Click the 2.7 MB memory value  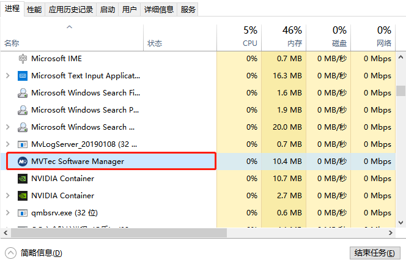pos(289,196)
